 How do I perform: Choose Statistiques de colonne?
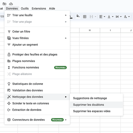coord(37,84)
